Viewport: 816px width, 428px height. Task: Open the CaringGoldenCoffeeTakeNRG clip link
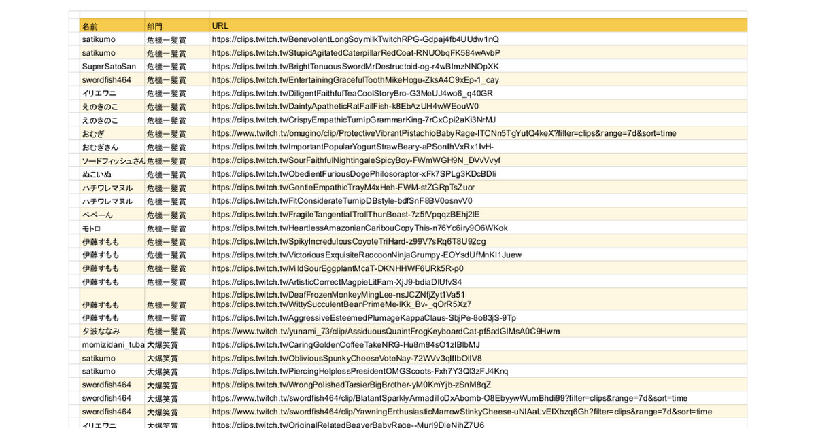pos(346,345)
